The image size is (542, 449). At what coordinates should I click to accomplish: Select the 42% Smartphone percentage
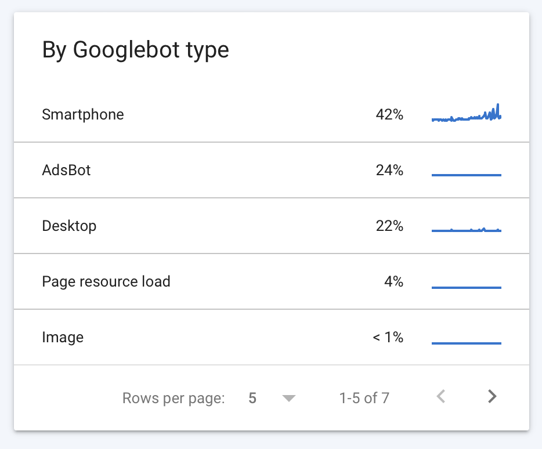389,114
